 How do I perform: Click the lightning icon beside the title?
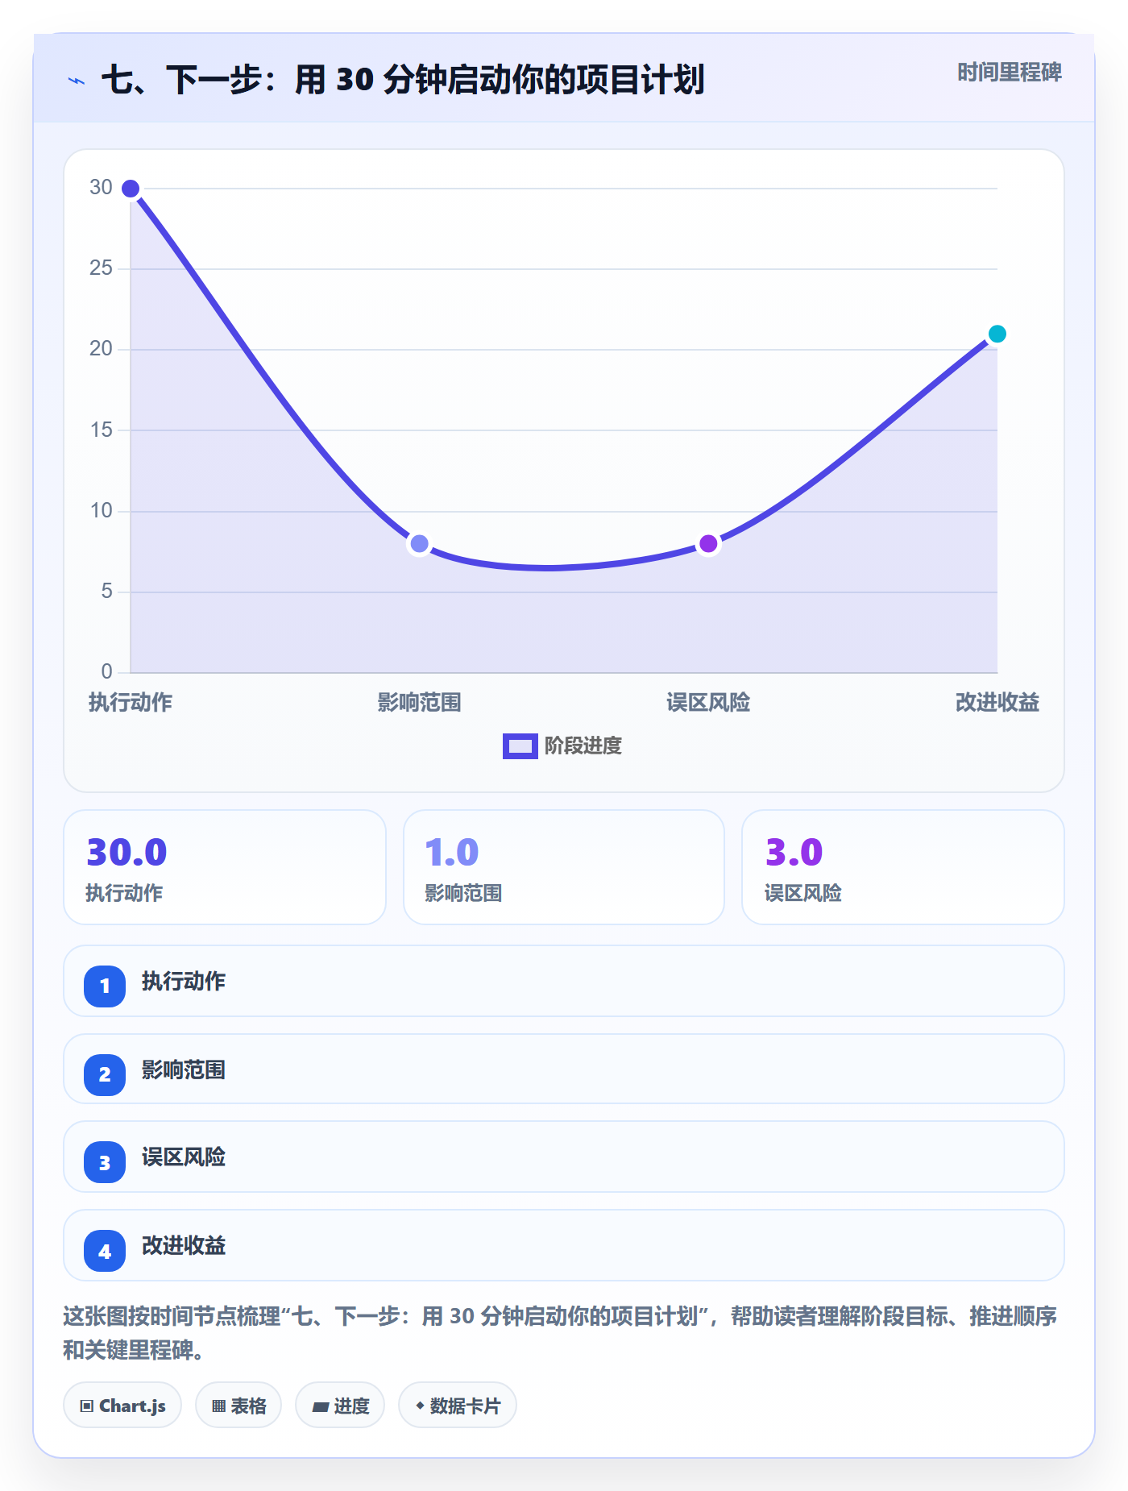coord(77,81)
